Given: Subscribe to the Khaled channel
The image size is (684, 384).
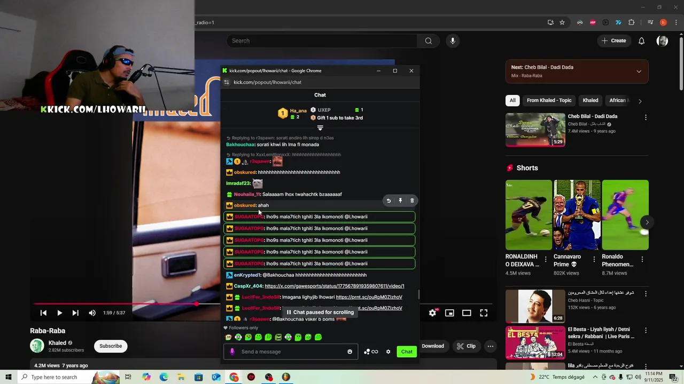Looking at the screenshot, I should [x=111, y=346].
